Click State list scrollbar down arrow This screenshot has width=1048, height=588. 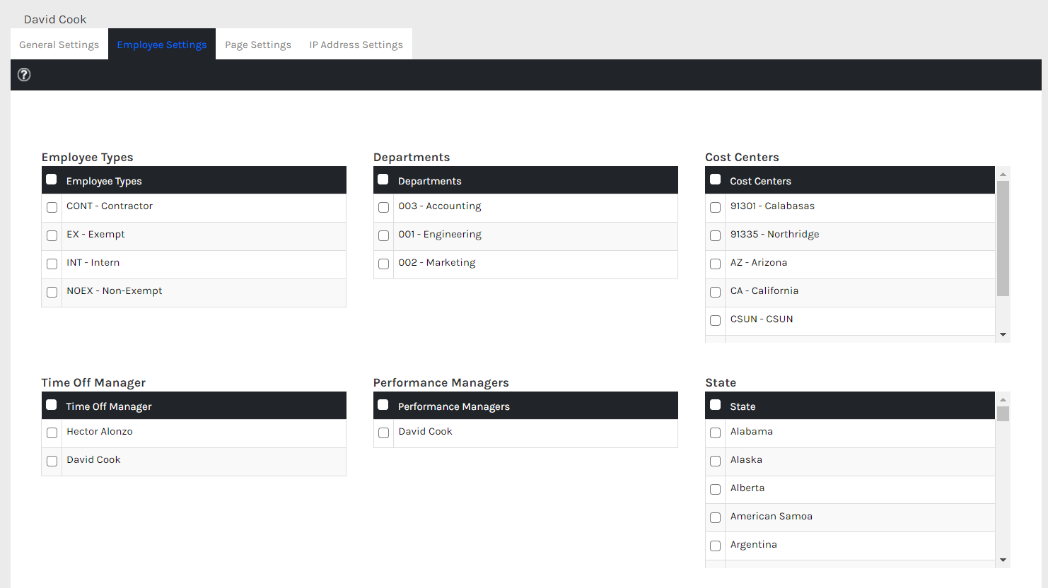click(x=1003, y=560)
